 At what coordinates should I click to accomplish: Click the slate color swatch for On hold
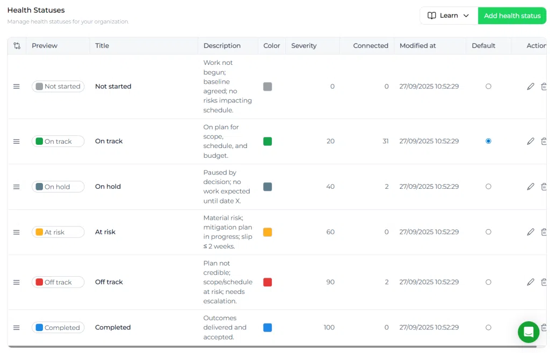[267, 187]
